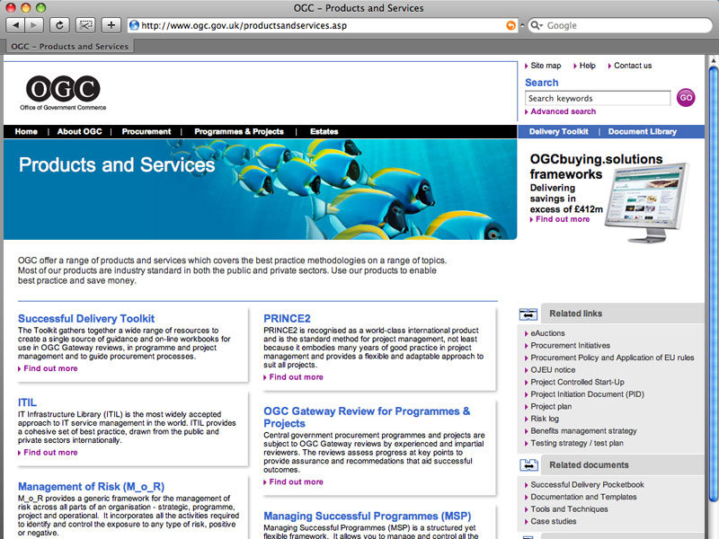The image size is (719, 539).
Task: Select the OGC - Products and Services tab
Action: pyautogui.click(x=70, y=47)
